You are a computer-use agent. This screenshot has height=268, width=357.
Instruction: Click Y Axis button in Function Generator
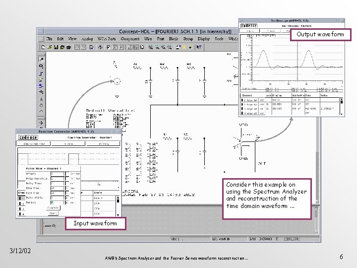coord(68,144)
